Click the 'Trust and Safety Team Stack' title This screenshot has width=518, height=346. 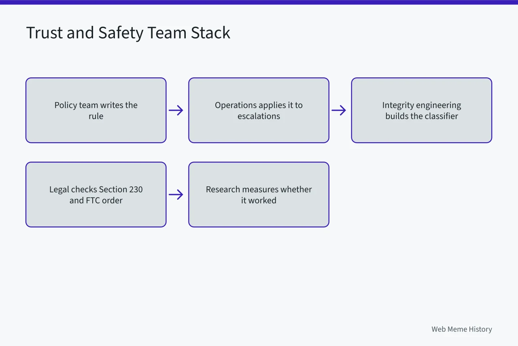pyautogui.click(x=128, y=32)
